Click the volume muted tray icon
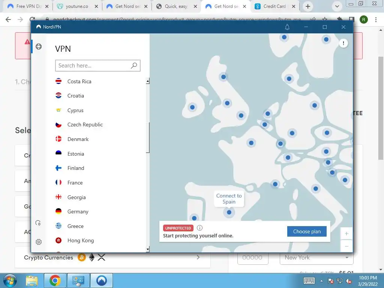The width and height of the screenshot is (384, 288). [x=349, y=281]
